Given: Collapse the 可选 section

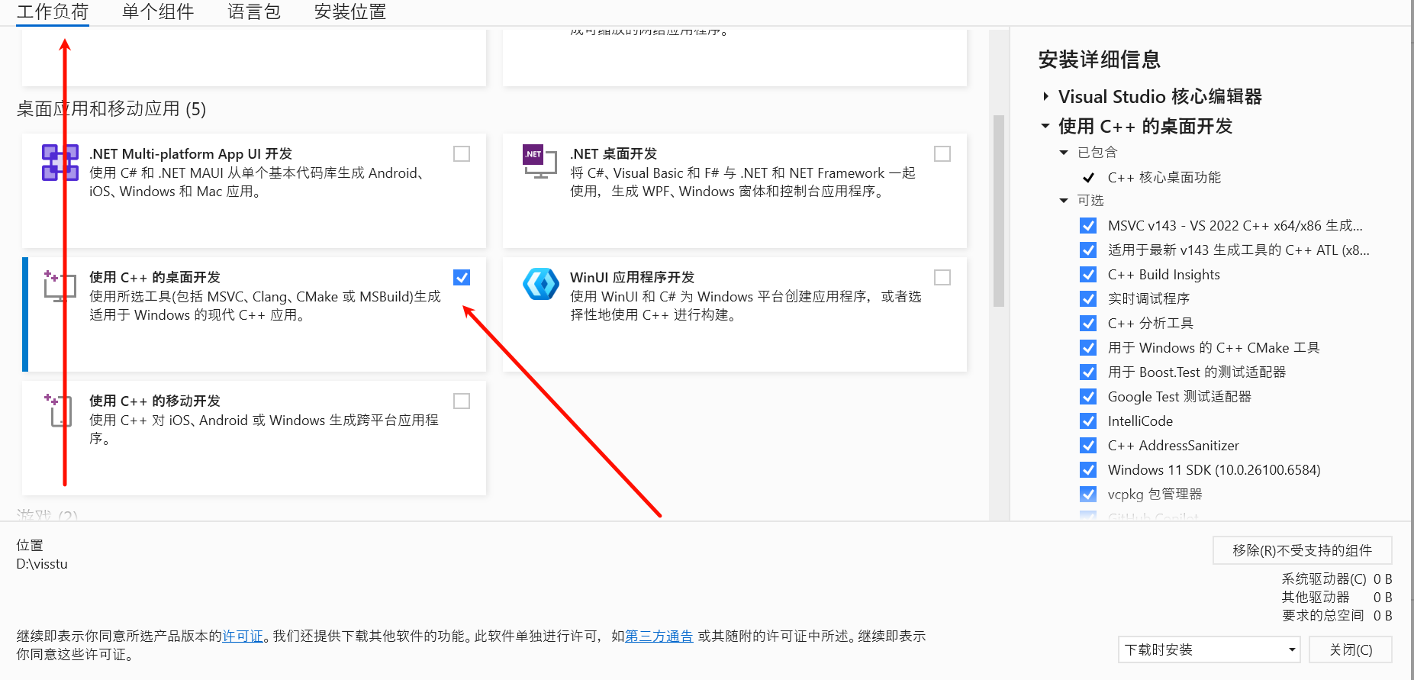Looking at the screenshot, I should [x=1064, y=201].
